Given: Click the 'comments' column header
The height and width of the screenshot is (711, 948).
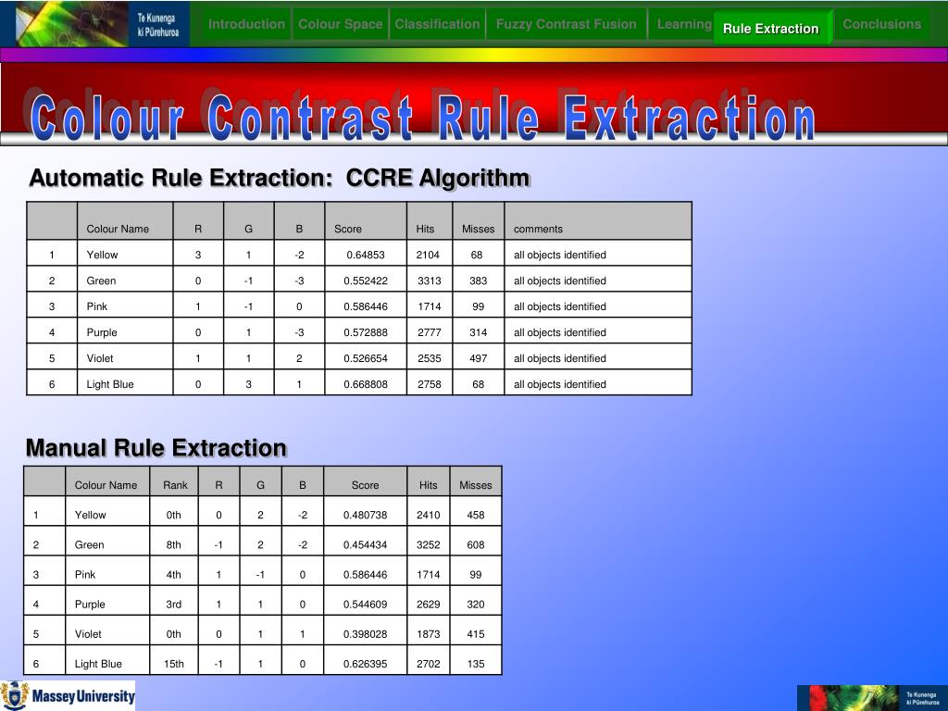Looking at the screenshot, I should [x=598, y=221].
